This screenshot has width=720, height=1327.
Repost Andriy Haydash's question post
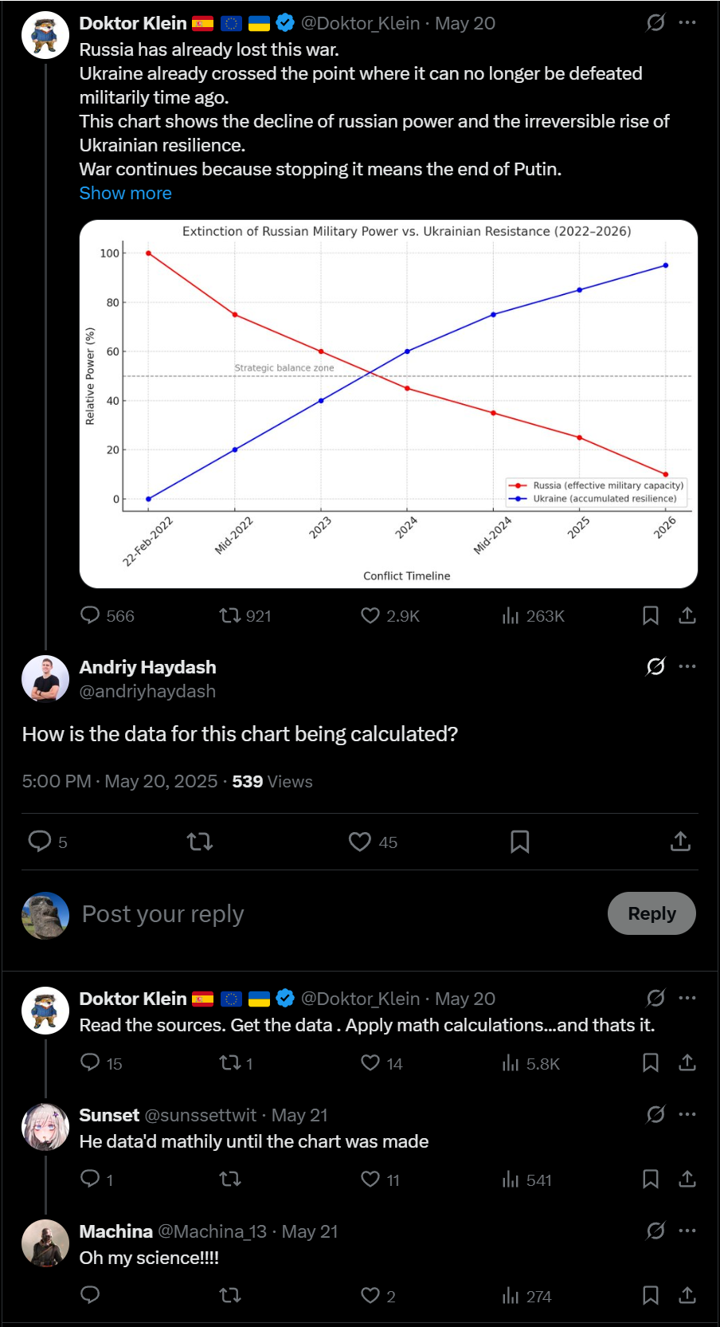click(199, 842)
